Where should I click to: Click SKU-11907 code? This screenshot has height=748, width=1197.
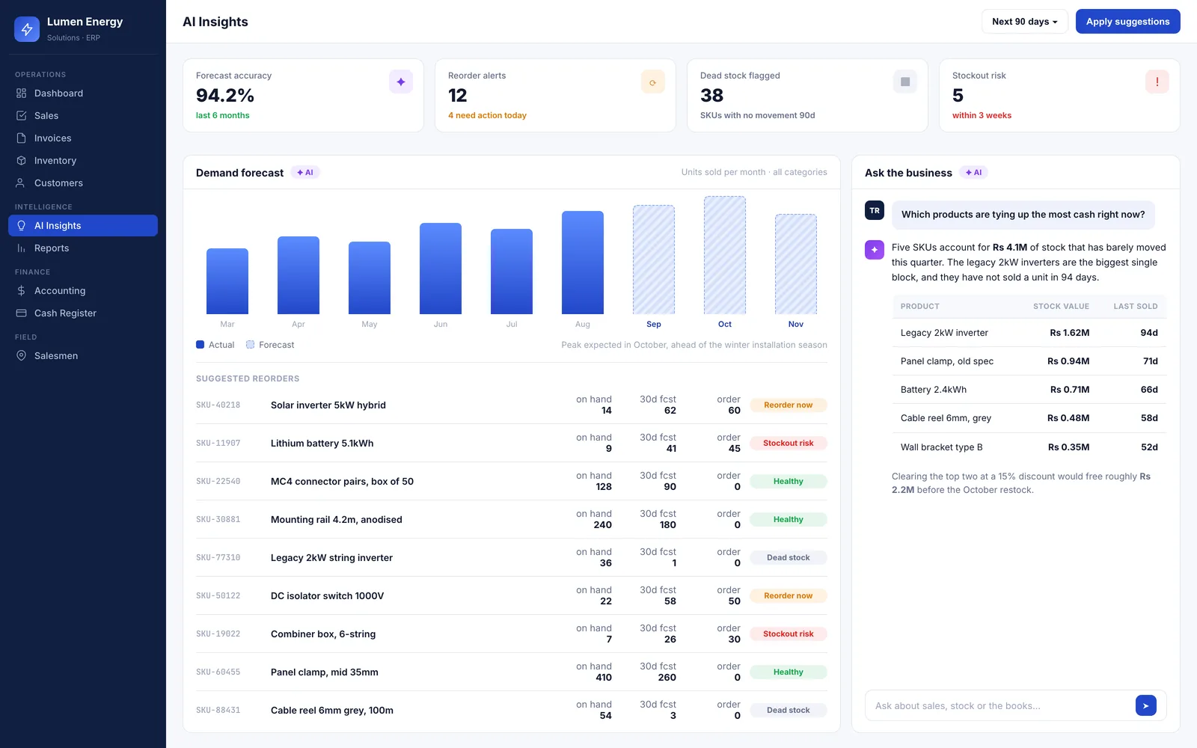tap(218, 444)
